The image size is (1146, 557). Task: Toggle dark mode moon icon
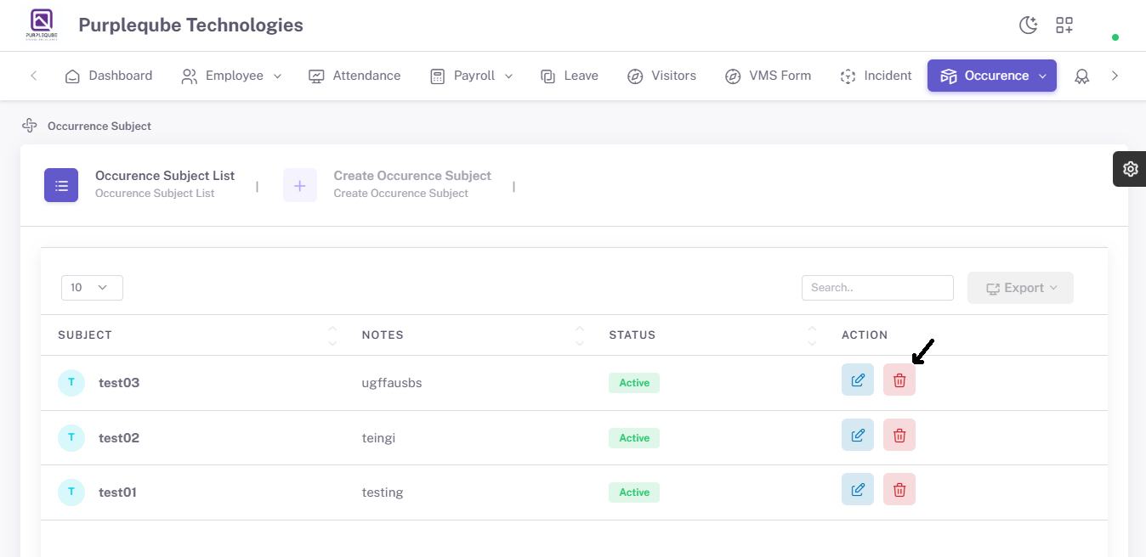(1029, 25)
